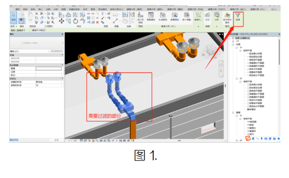This screenshot has width=289, height=178.
Task: Click the Properties palette ribbon button
Action: [22, 21]
